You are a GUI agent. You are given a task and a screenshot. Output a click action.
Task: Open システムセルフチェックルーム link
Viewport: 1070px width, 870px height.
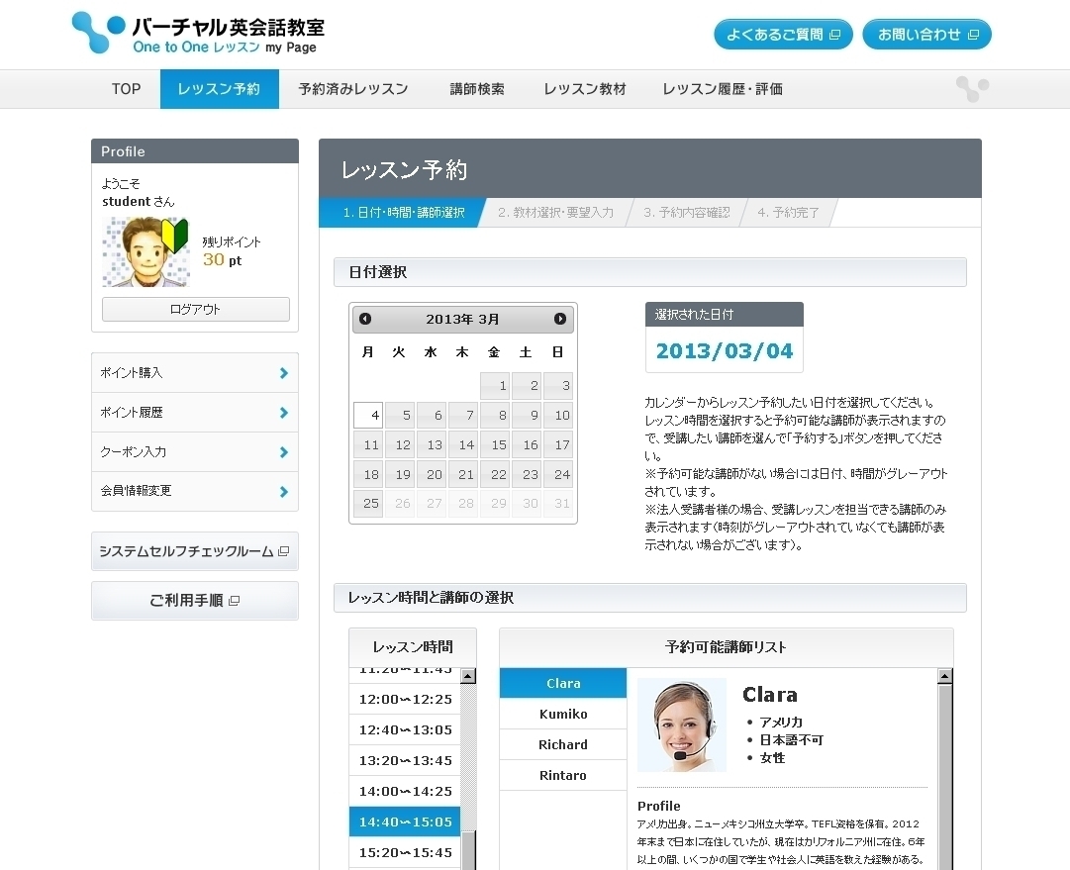(194, 551)
